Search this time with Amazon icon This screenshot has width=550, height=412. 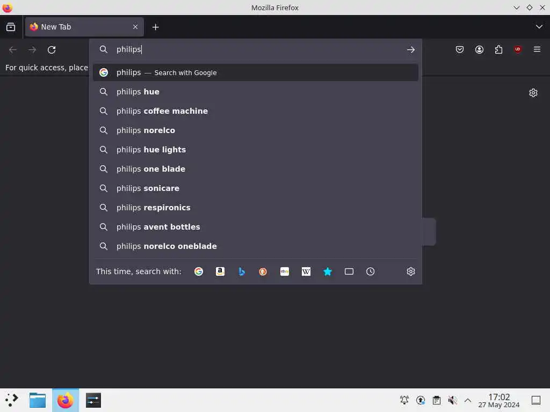click(220, 271)
